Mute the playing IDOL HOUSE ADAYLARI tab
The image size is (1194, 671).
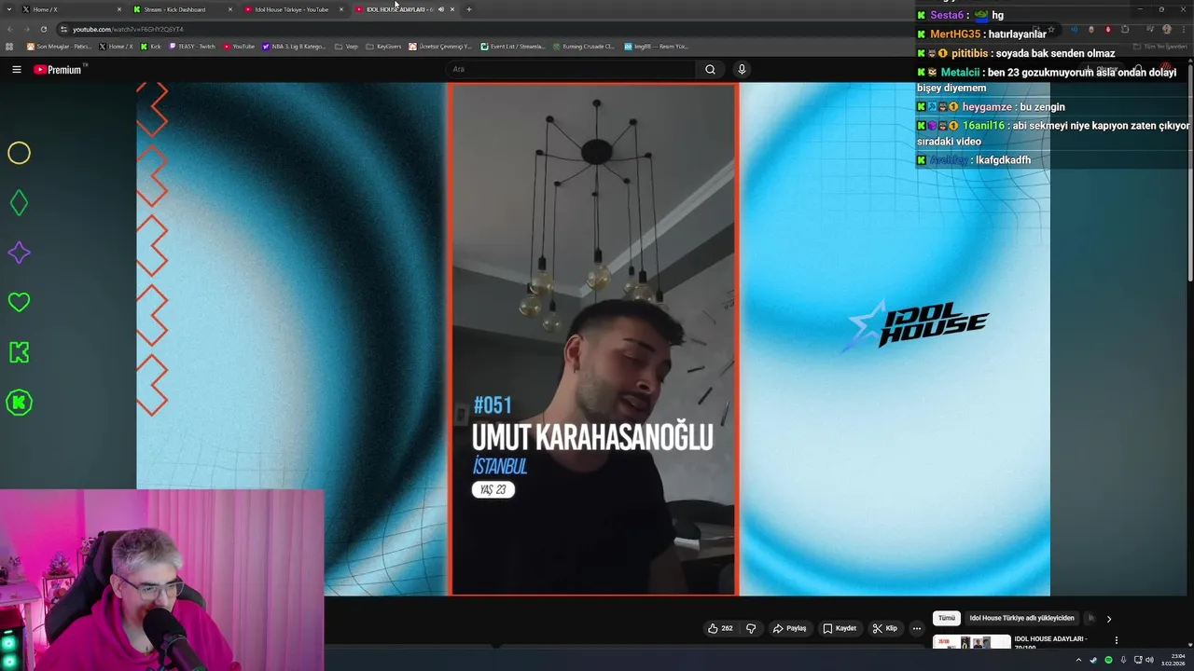tap(441, 9)
